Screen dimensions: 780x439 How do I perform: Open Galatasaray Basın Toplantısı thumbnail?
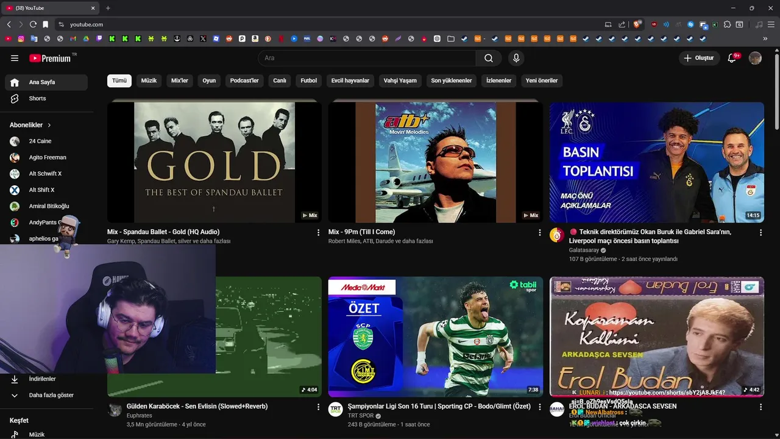tap(657, 162)
